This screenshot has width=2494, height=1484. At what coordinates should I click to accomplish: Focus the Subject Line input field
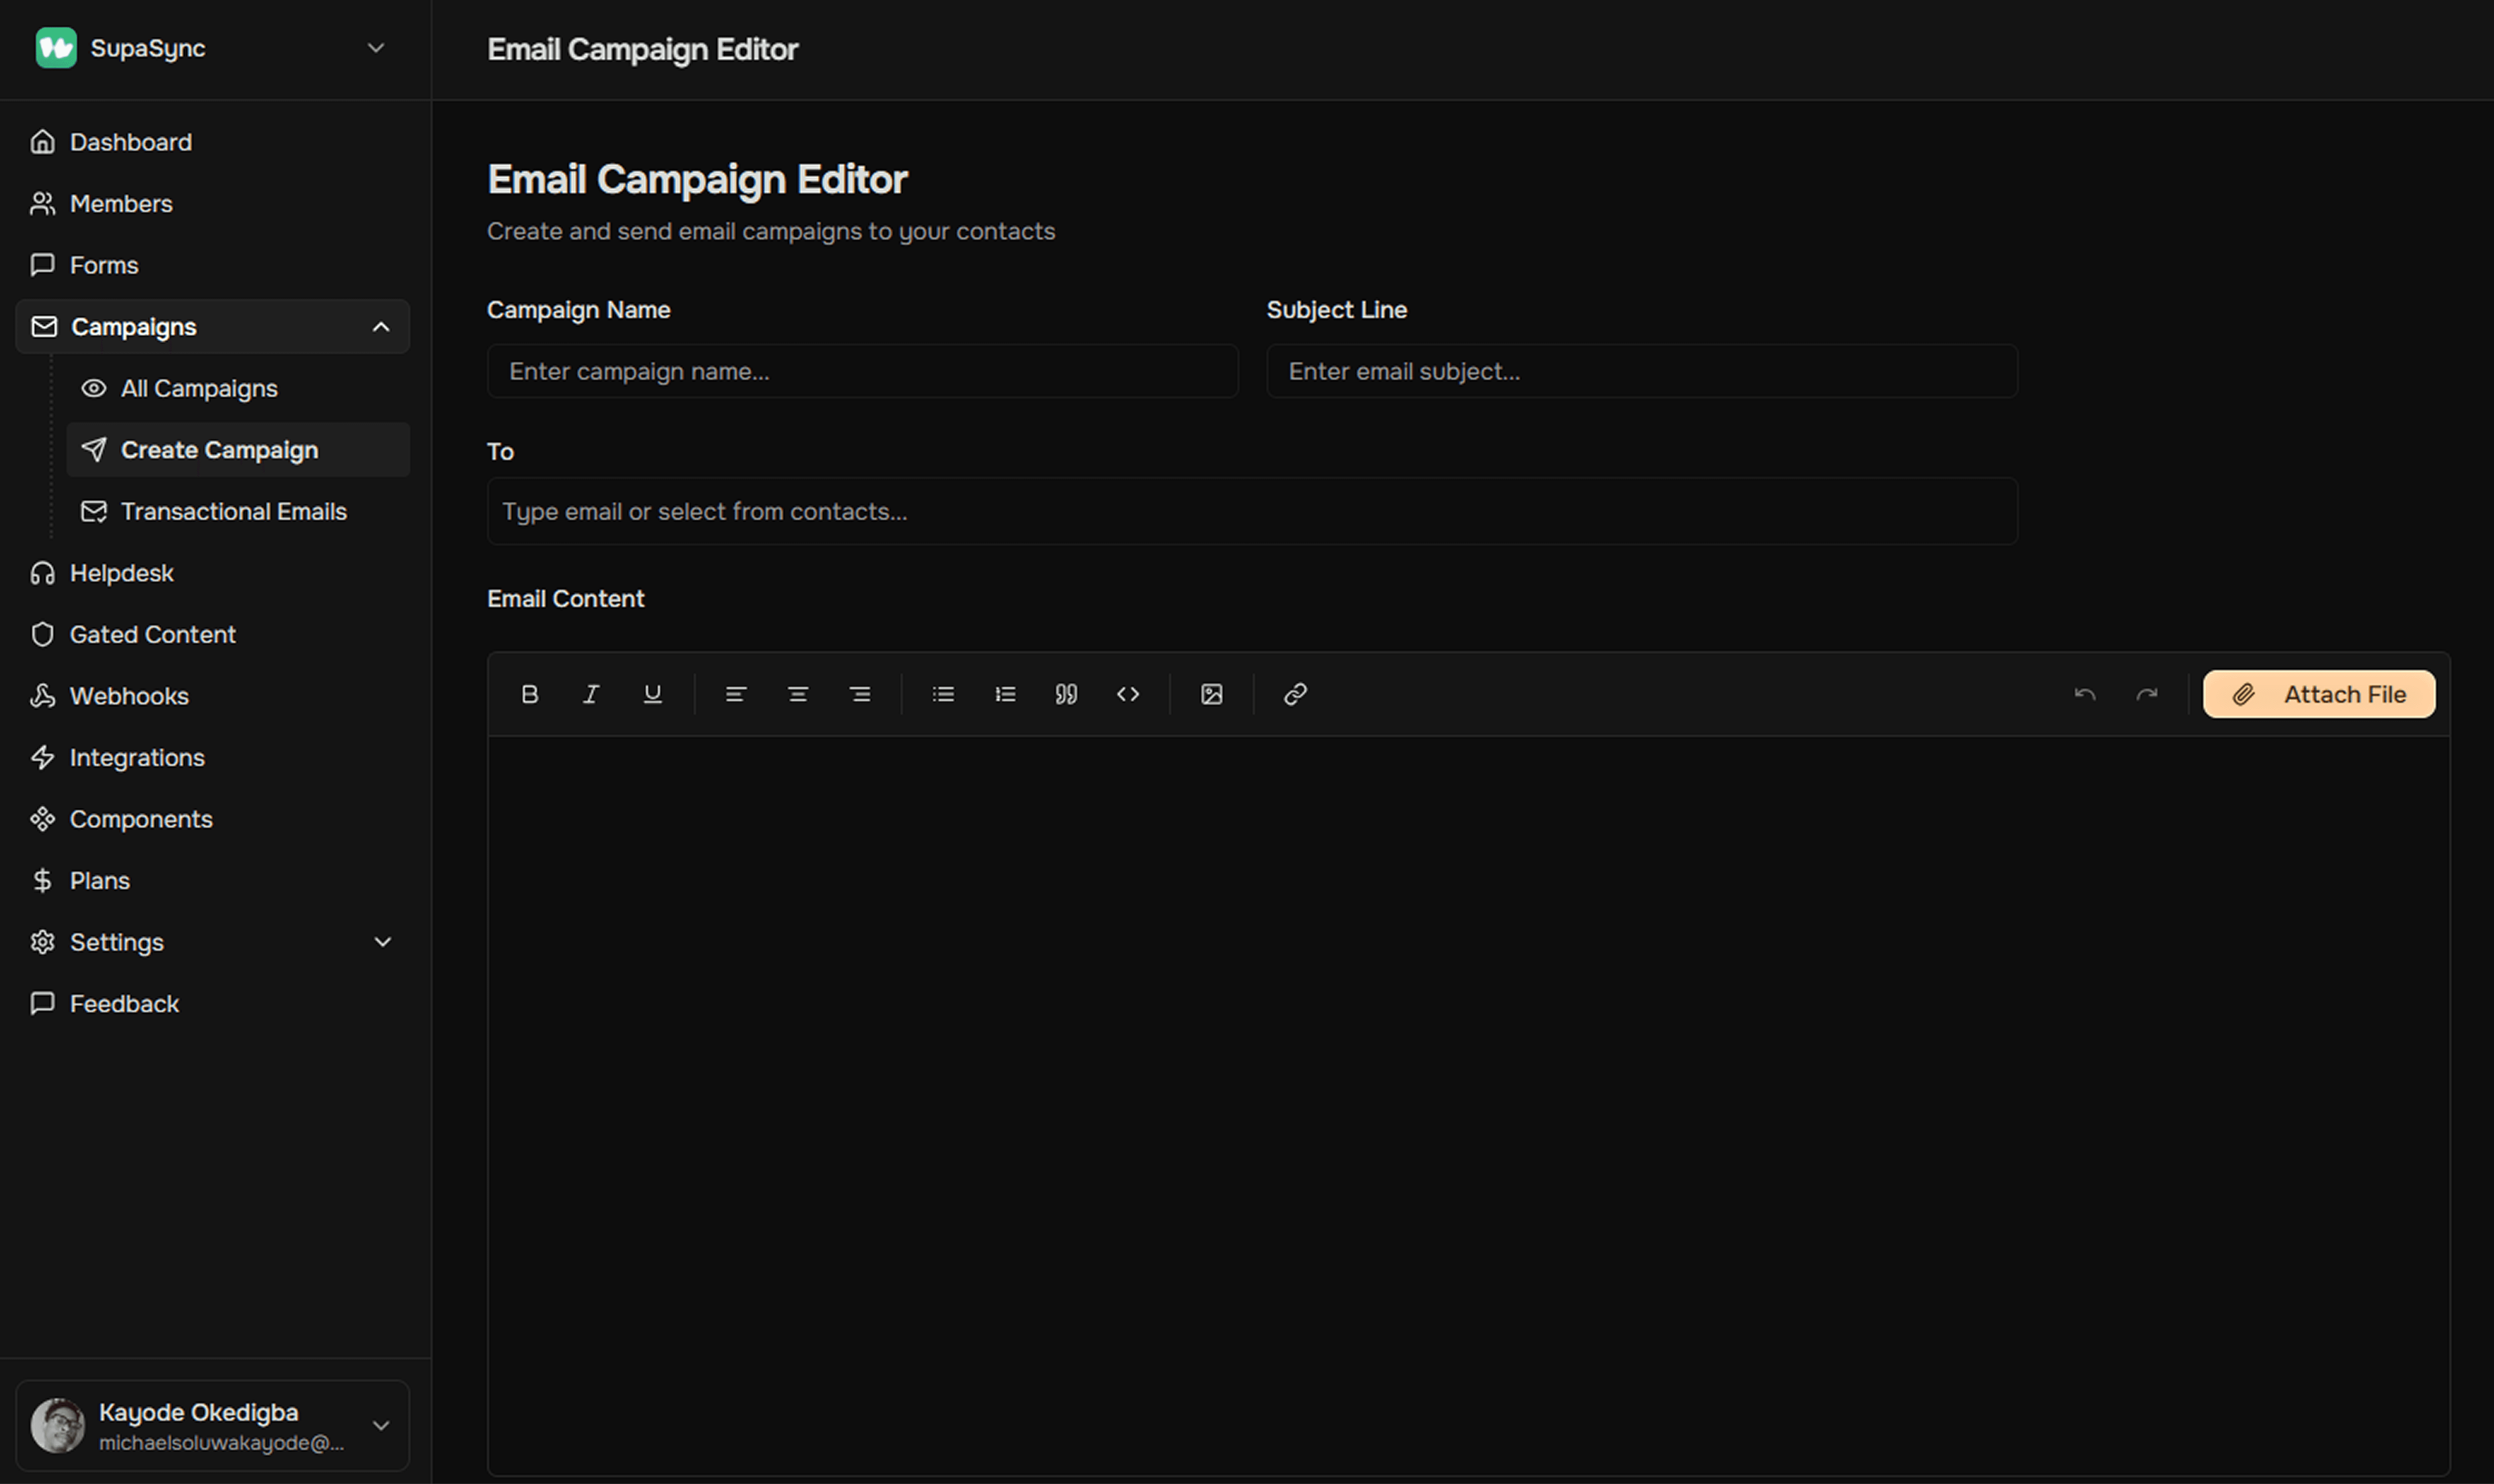[x=1641, y=371]
